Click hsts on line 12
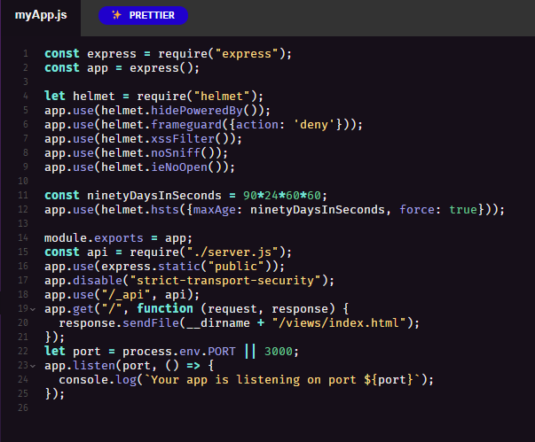Screen dimensions: 535x442 [165, 210]
